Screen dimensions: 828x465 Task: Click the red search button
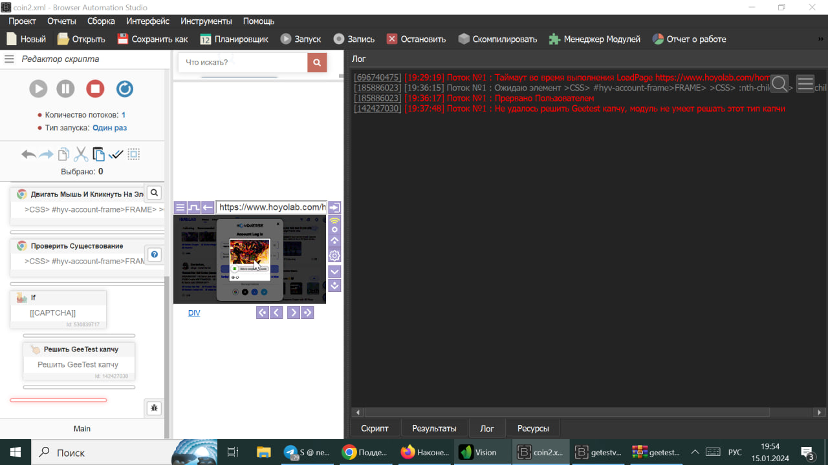click(317, 63)
